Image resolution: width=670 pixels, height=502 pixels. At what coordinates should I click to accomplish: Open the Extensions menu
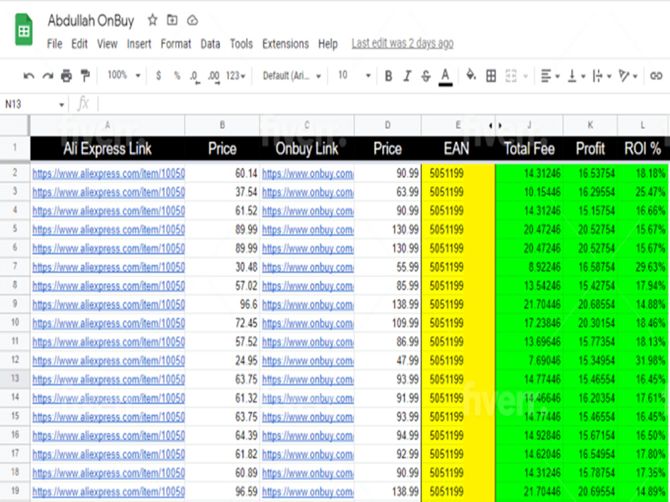[x=285, y=44]
